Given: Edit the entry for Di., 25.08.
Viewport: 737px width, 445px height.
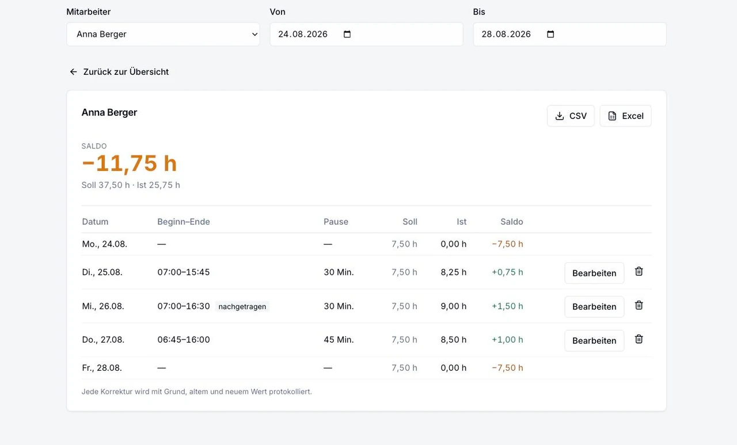Looking at the screenshot, I should [x=594, y=273].
